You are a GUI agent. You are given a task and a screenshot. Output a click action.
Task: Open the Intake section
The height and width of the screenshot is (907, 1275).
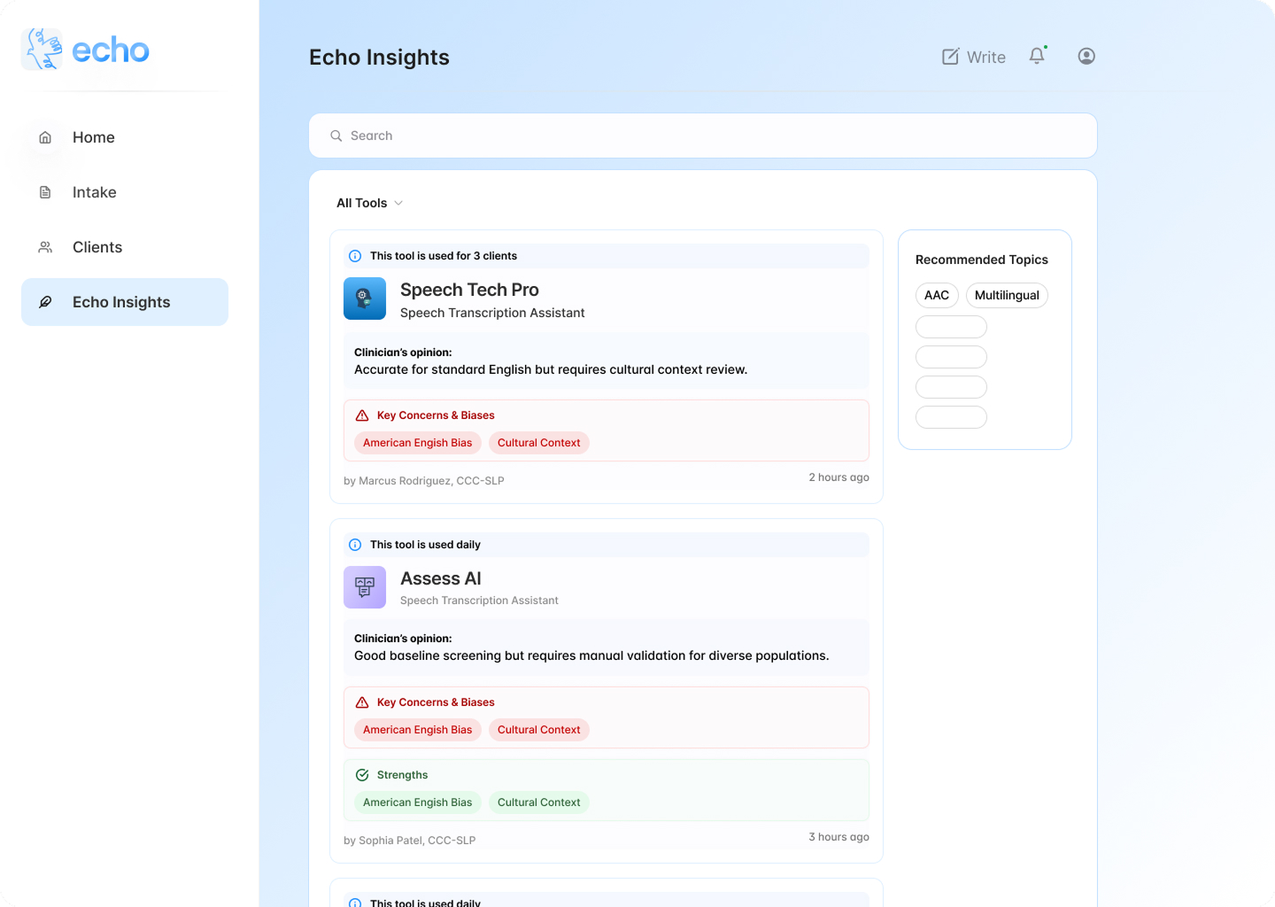click(94, 192)
